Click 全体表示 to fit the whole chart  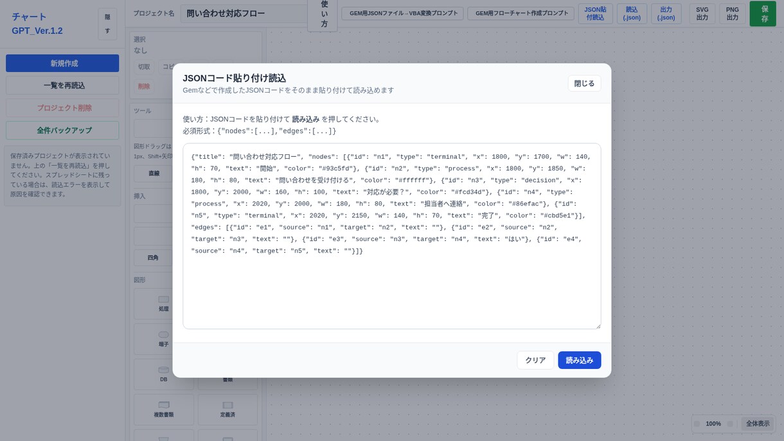coord(758,424)
